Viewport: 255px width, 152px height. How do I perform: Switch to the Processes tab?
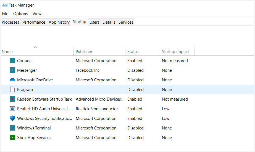coord(10,22)
